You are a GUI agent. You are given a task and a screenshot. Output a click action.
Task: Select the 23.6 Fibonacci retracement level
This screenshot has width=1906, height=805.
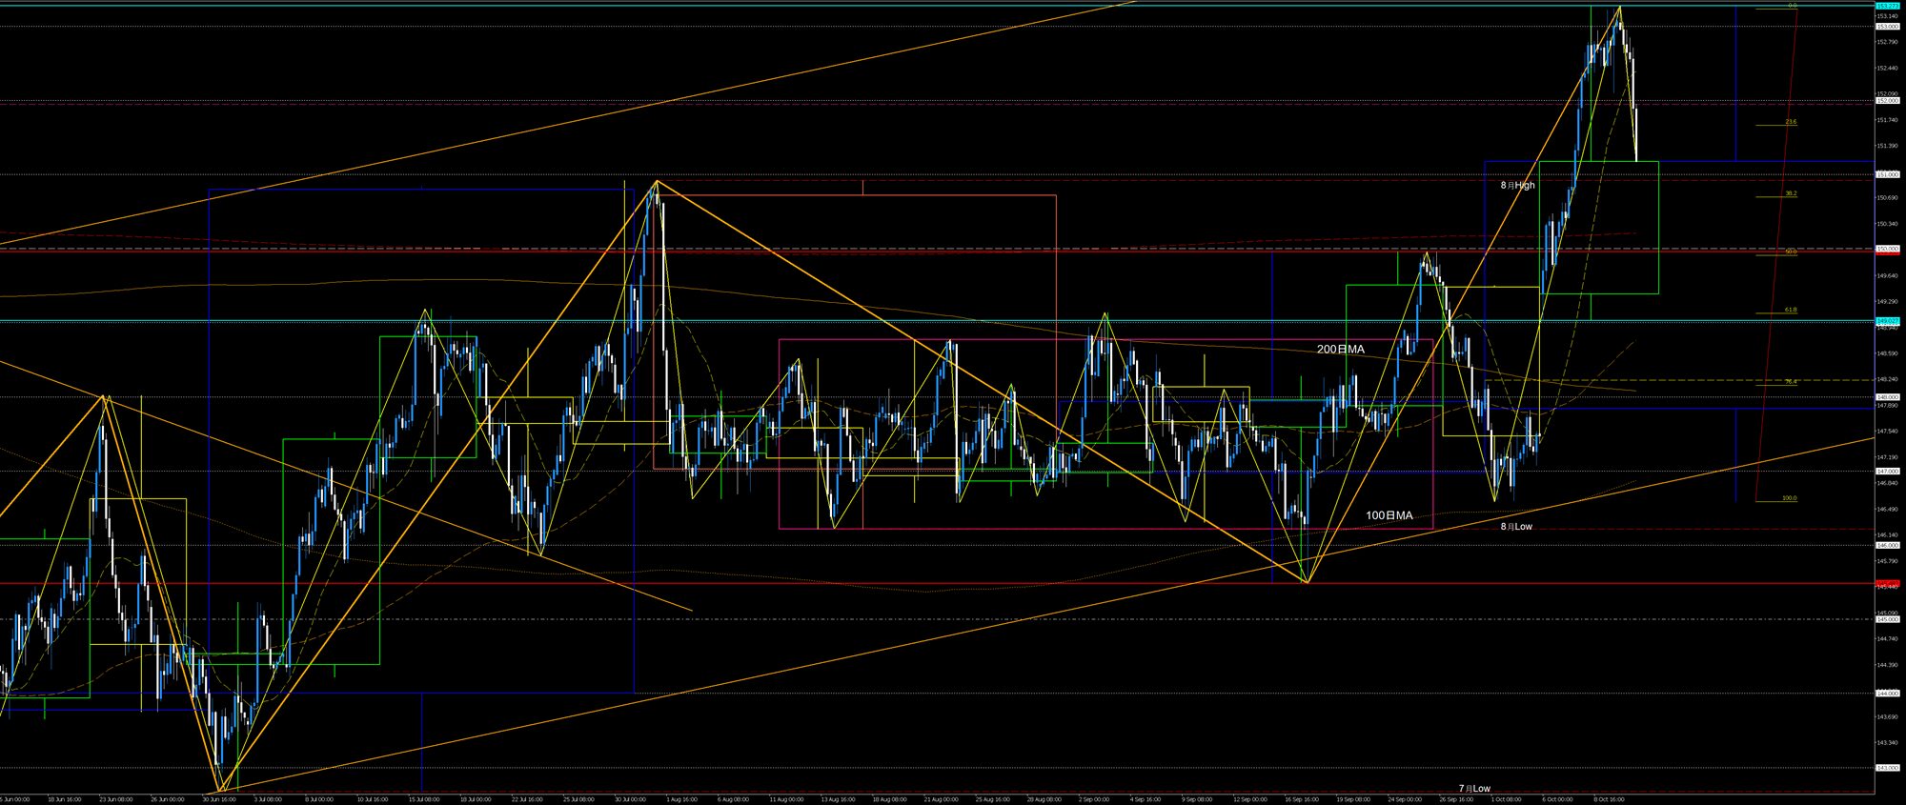[x=1791, y=123]
